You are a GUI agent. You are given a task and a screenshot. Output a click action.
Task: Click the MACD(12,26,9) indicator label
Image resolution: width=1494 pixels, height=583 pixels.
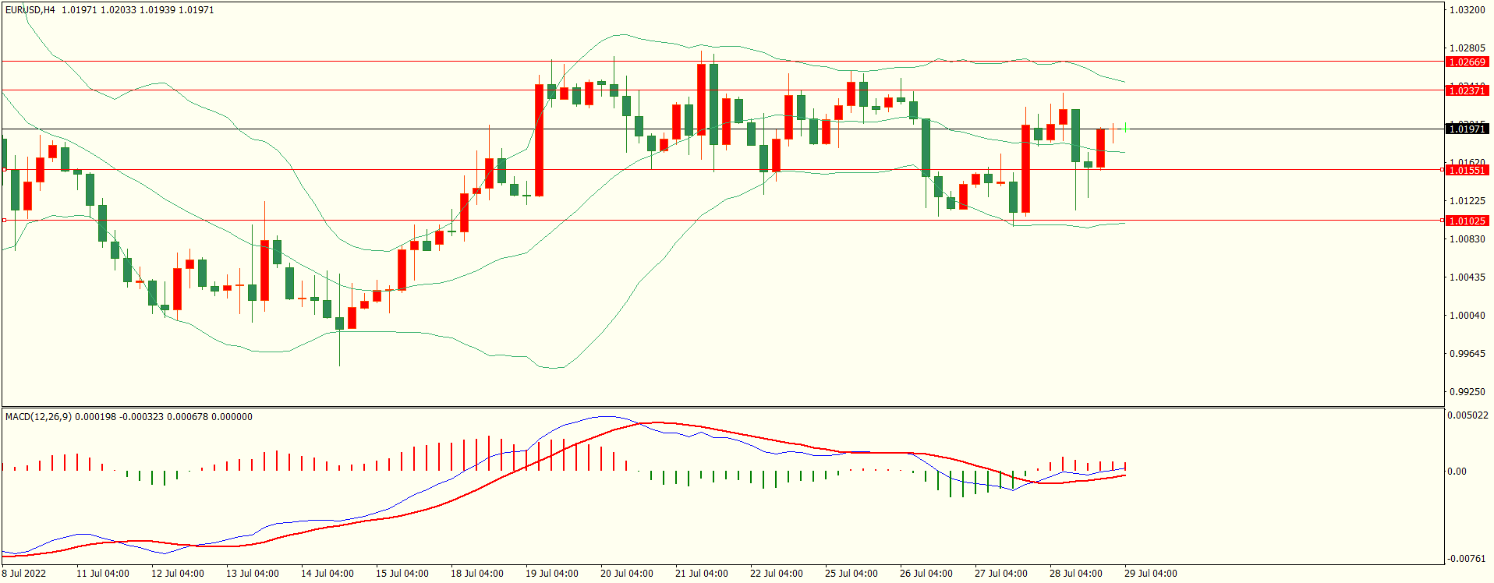tap(38, 417)
